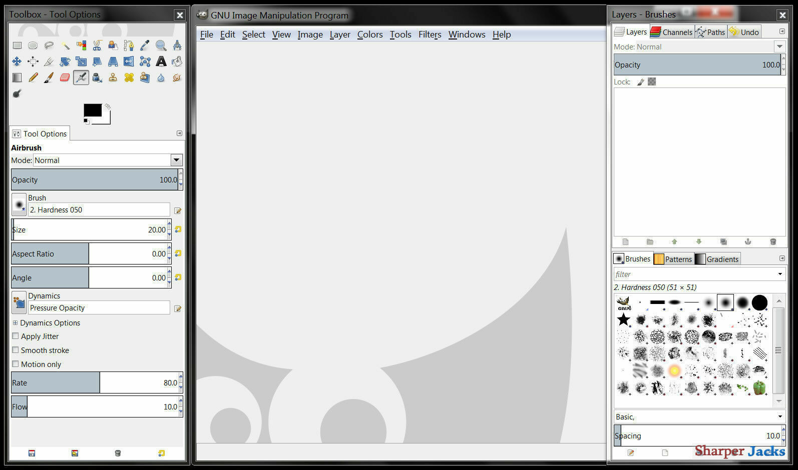Click the Dynamics preview button
This screenshot has height=470, width=798.
click(x=19, y=302)
